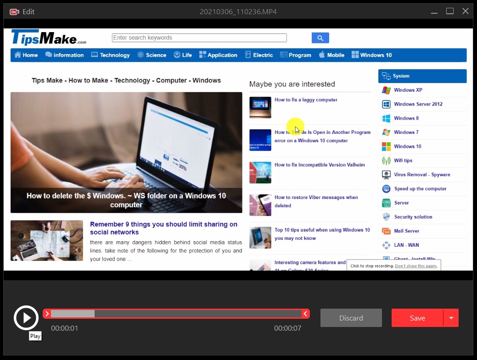
Task: Click the video timeline progress bar
Action: point(176,314)
